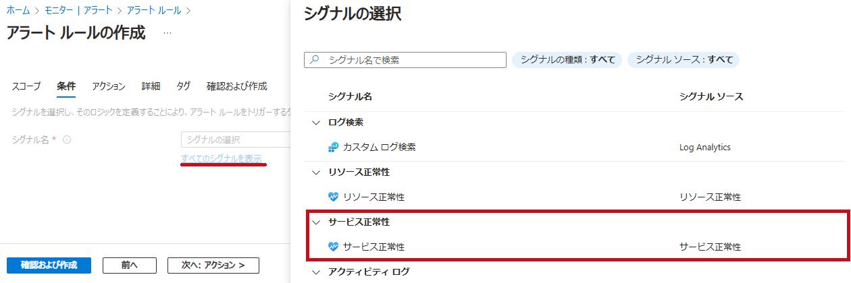Screen dimensions: 851x283
Task: Click the シグナル名で検索 search field
Action: click(405, 60)
